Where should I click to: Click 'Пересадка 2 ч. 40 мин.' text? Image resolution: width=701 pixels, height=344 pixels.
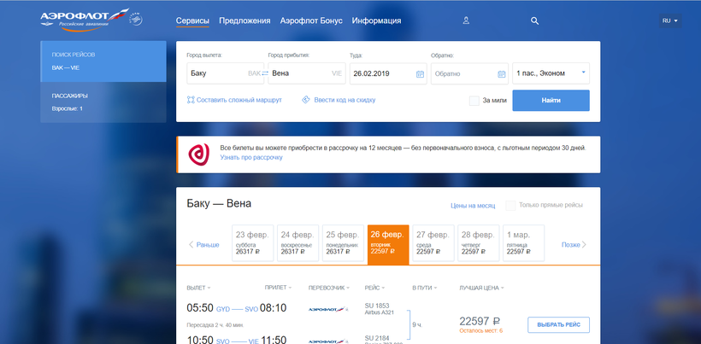pyautogui.click(x=215, y=325)
